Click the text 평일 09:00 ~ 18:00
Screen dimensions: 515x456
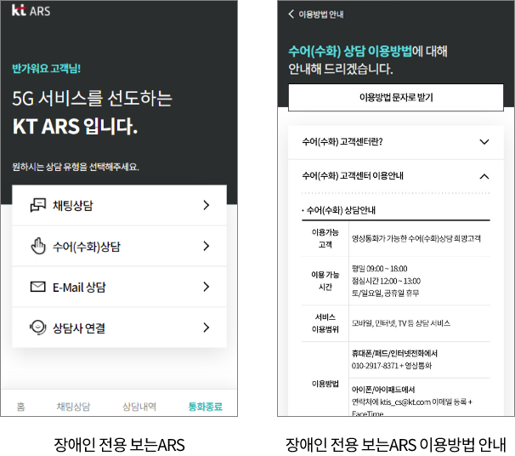tap(379, 269)
